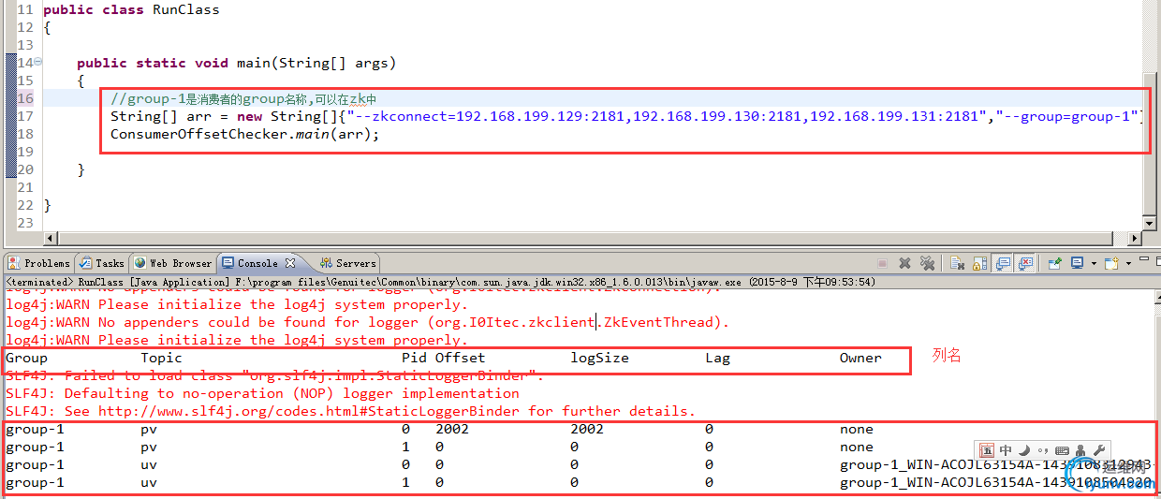
Task: Click the editor vertical scrollbar down arrow
Action: 1151,225
